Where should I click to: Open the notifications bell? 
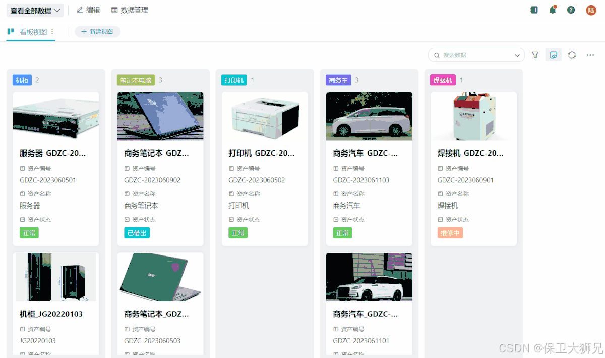point(553,10)
